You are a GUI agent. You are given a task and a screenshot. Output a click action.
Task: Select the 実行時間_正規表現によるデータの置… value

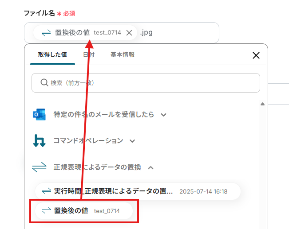[138, 191]
